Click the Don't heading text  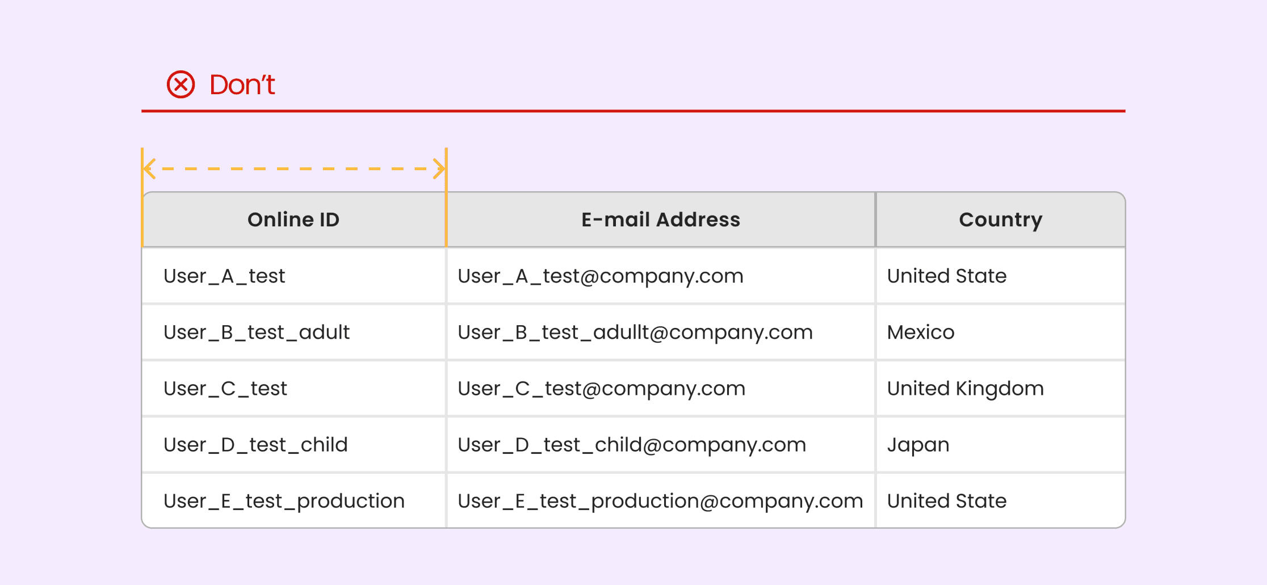pos(242,85)
